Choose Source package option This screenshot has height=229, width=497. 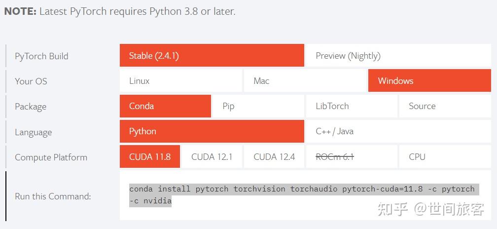445,106
